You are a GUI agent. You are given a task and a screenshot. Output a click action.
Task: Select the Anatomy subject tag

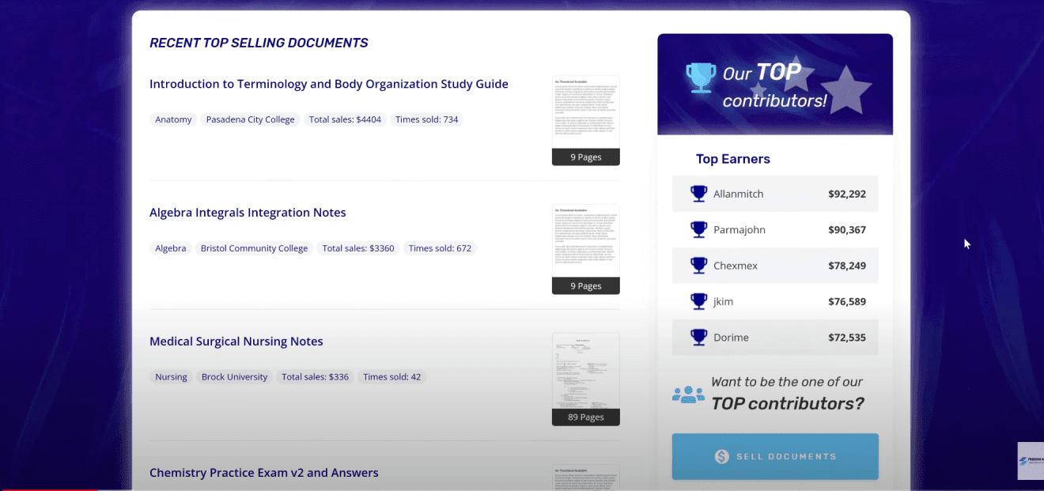[173, 119]
